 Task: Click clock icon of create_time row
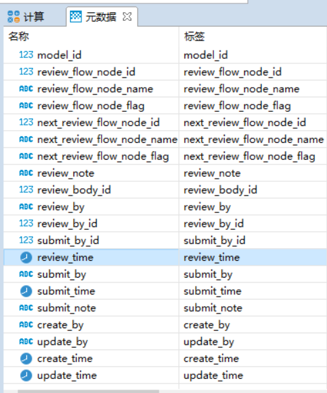pos(26,359)
